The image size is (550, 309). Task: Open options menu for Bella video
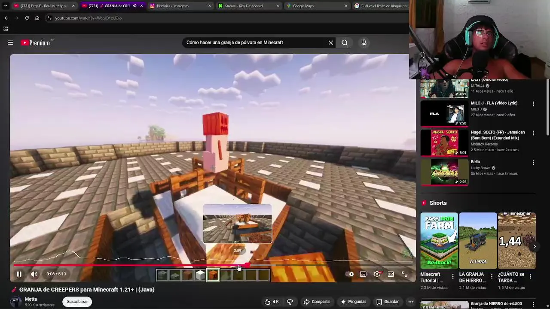click(x=533, y=163)
